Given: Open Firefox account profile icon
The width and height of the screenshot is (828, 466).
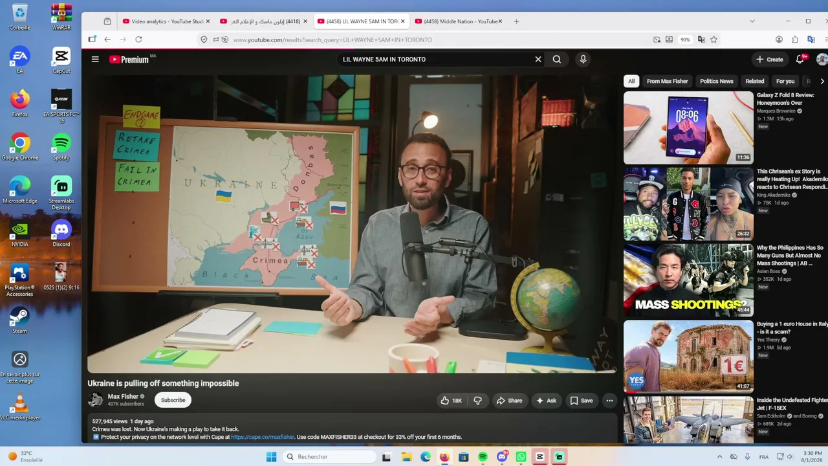Looking at the screenshot, I should pyautogui.click(x=779, y=39).
